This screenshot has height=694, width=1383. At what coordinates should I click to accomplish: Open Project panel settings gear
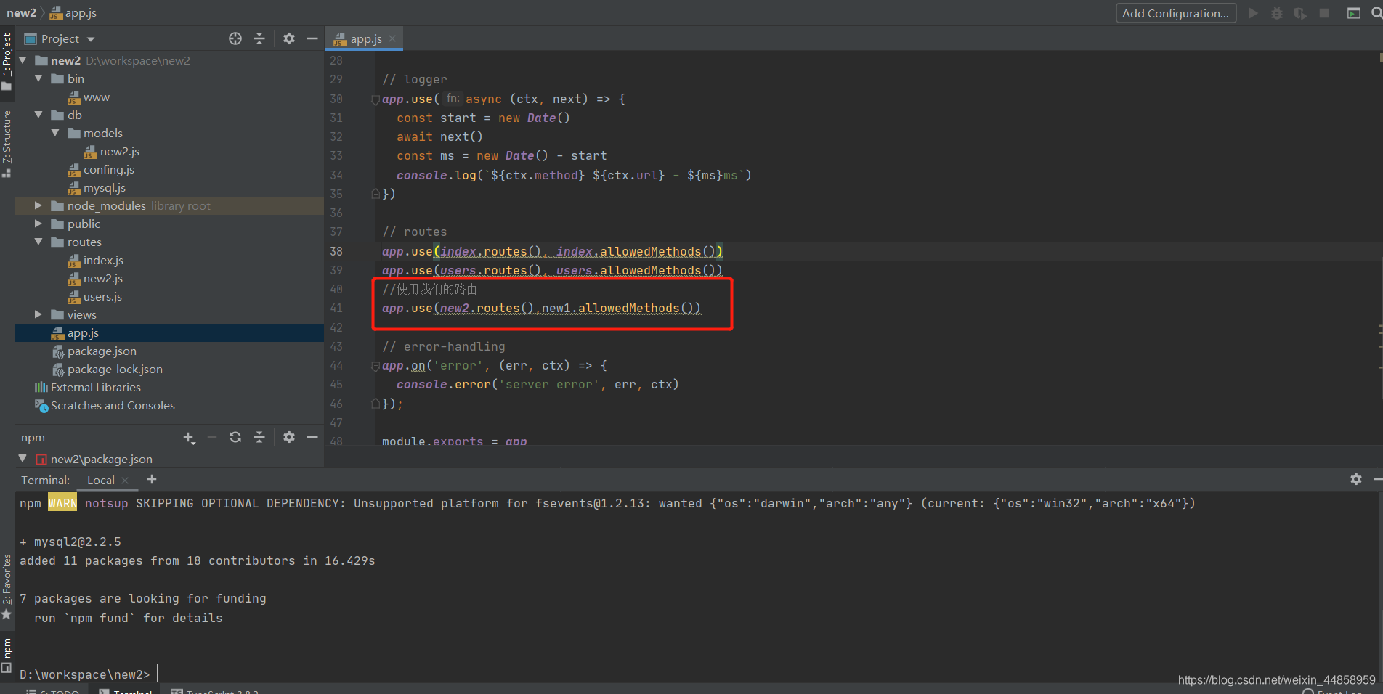289,39
